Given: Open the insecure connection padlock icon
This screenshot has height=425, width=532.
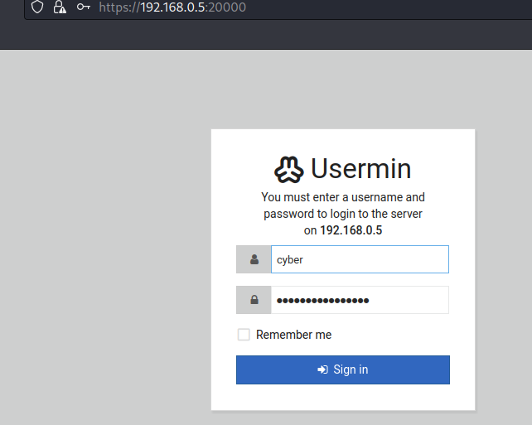Looking at the screenshot, I should click(x=60, y=7).
